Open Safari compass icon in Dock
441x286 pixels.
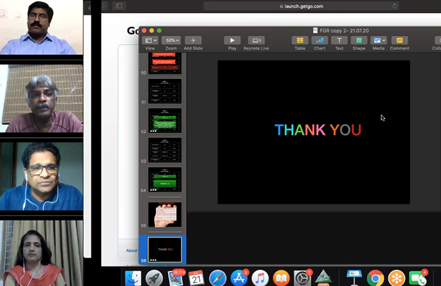[218, 278]
